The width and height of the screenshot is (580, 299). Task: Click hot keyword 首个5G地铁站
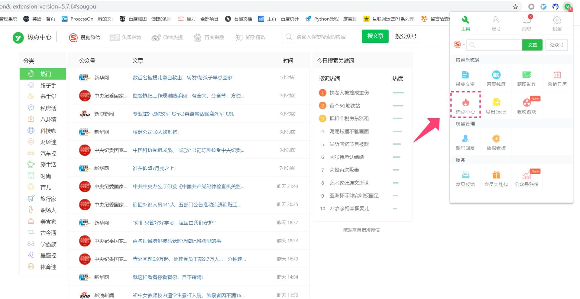tap(345, 106)
